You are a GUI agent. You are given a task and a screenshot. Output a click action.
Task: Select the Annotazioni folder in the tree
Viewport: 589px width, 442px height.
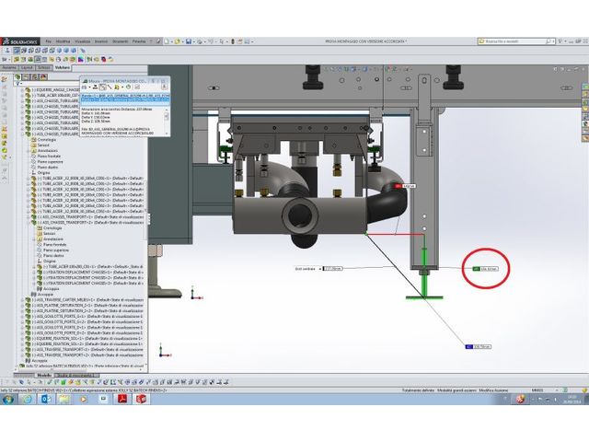point(48,151)
